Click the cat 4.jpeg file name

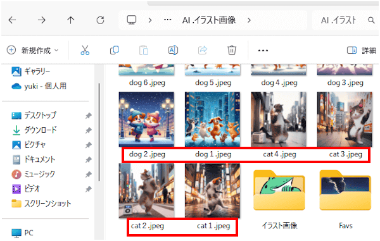click(x=279, y=154)
